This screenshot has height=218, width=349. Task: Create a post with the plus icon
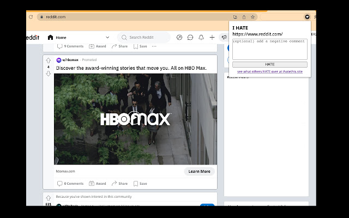click(x=212, y=38)
